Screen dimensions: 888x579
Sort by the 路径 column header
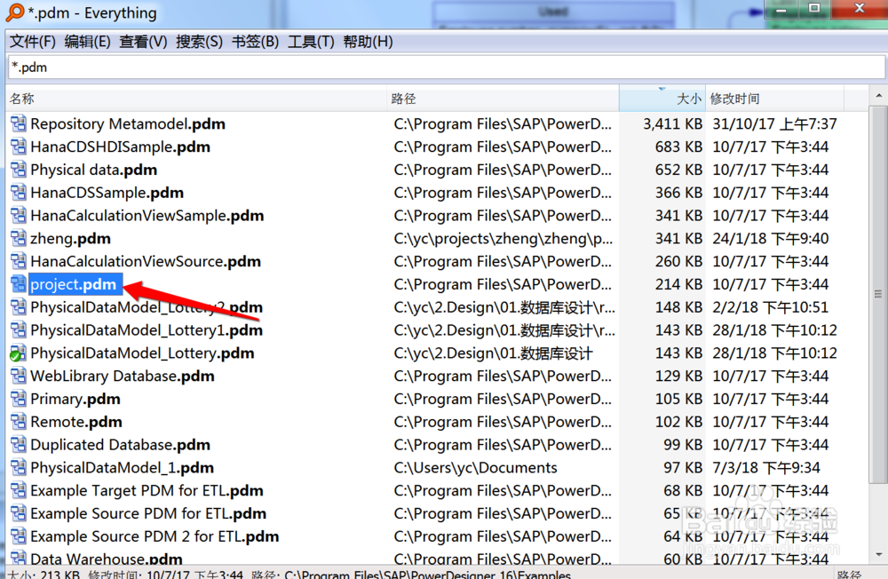[x=503, y=99]
